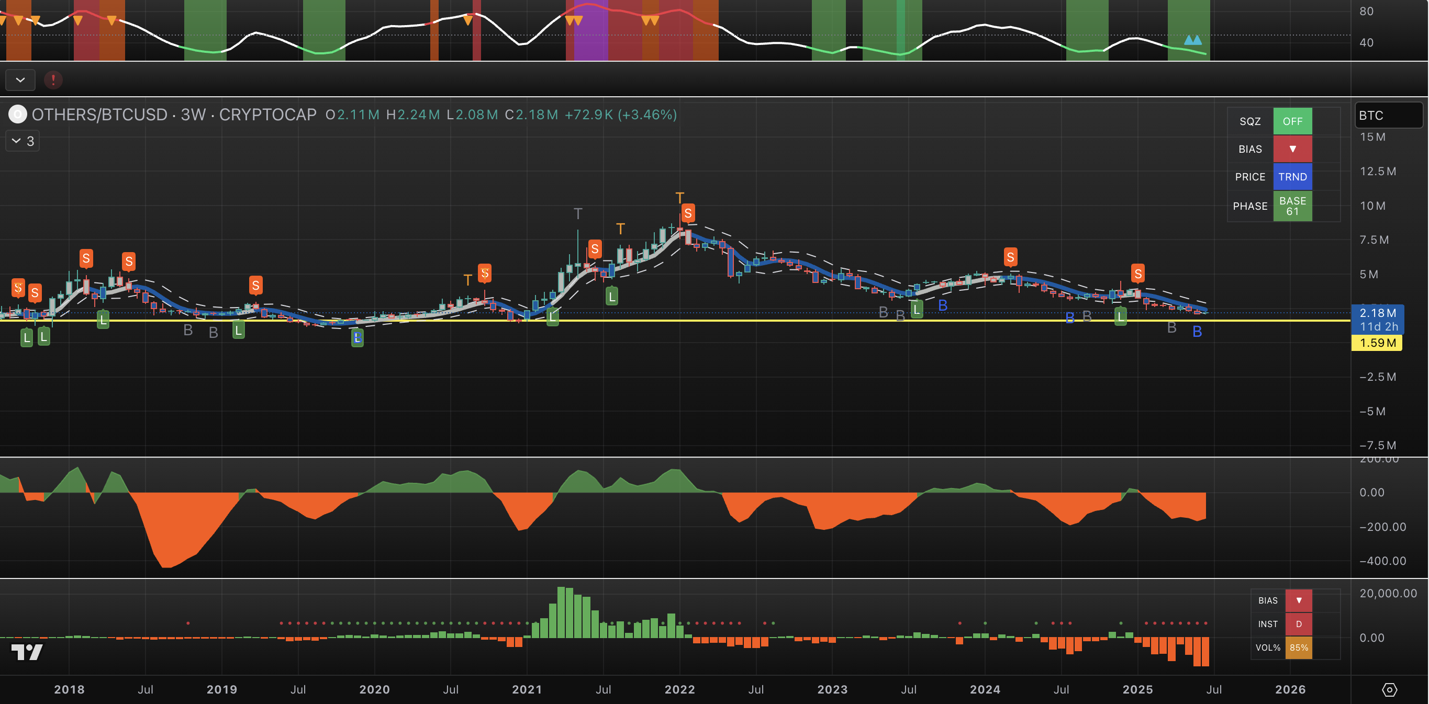Screen dimensions: 1429x704
Task: Open chart settings hexagon icon
Action: tap(1389, 689)
